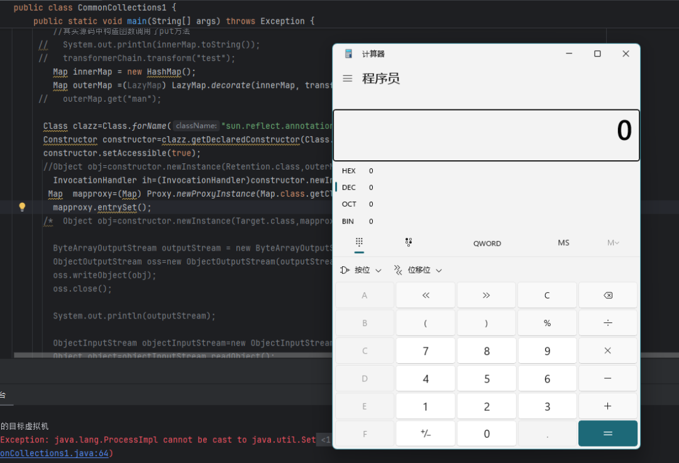
Task: Click the left shift << key
Action: (426, 295)
